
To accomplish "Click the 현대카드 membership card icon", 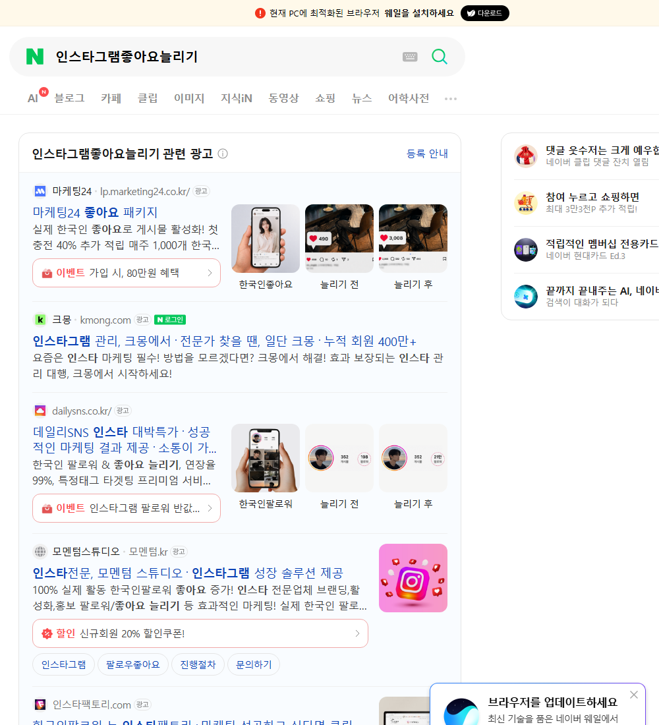I will [526, 250].
